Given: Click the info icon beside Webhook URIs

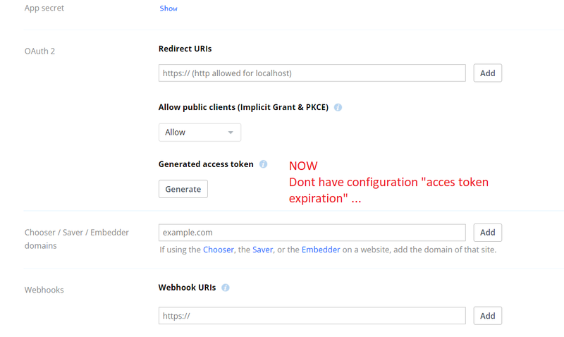Looking at the screenshot, I should 226,288.
